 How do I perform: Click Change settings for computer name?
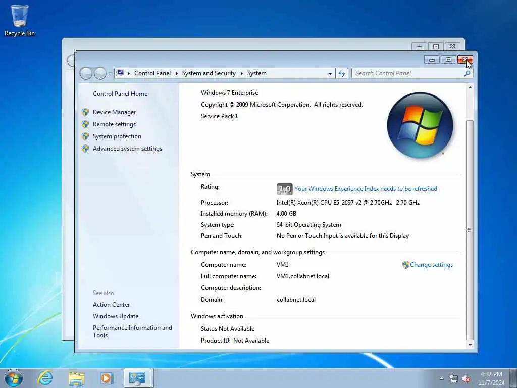point(431,265)
